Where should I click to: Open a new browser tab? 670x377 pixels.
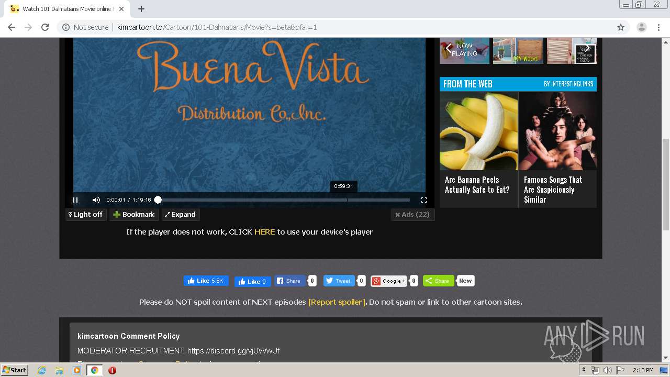[x=141, y=9]
